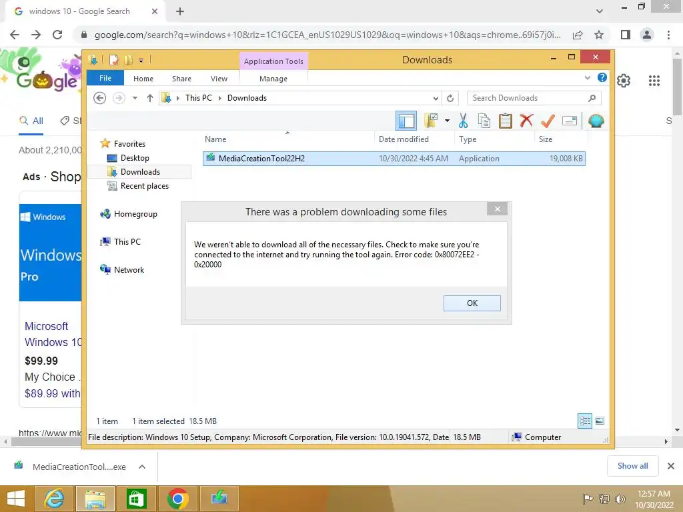The height and width of the screenshot is (512, 683).
Task: Sort by the Name column header
Action: [288, 139]
